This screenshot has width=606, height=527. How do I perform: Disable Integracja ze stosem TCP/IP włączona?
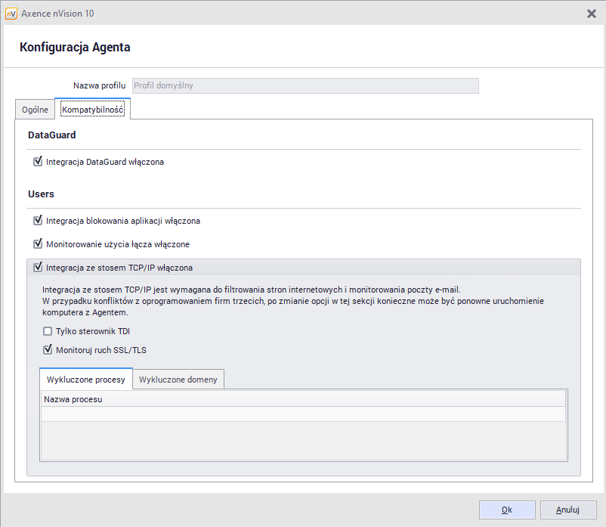point(38,267)
